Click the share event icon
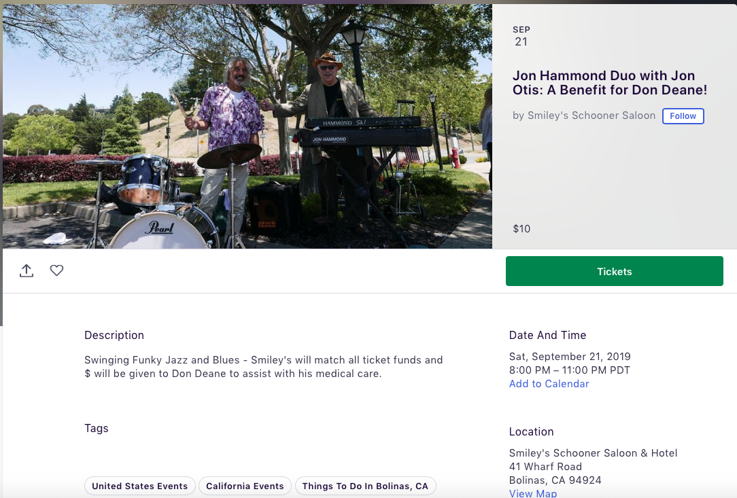Screen dimensions: 737x498 [27, 270]
